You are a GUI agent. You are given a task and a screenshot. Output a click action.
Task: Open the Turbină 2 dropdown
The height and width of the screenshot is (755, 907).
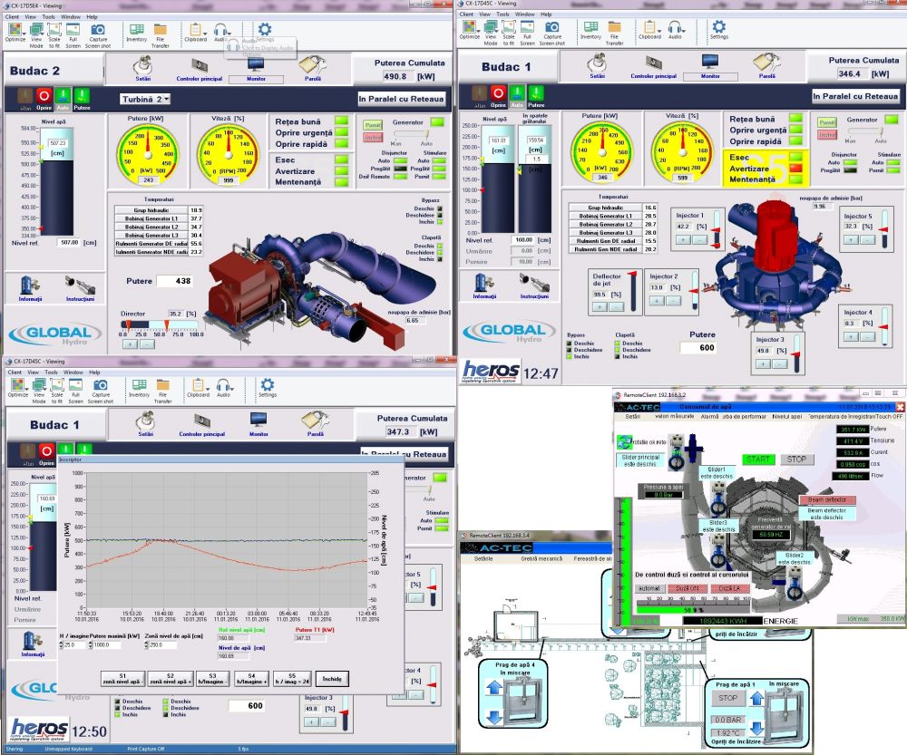(x=145, y=99)
